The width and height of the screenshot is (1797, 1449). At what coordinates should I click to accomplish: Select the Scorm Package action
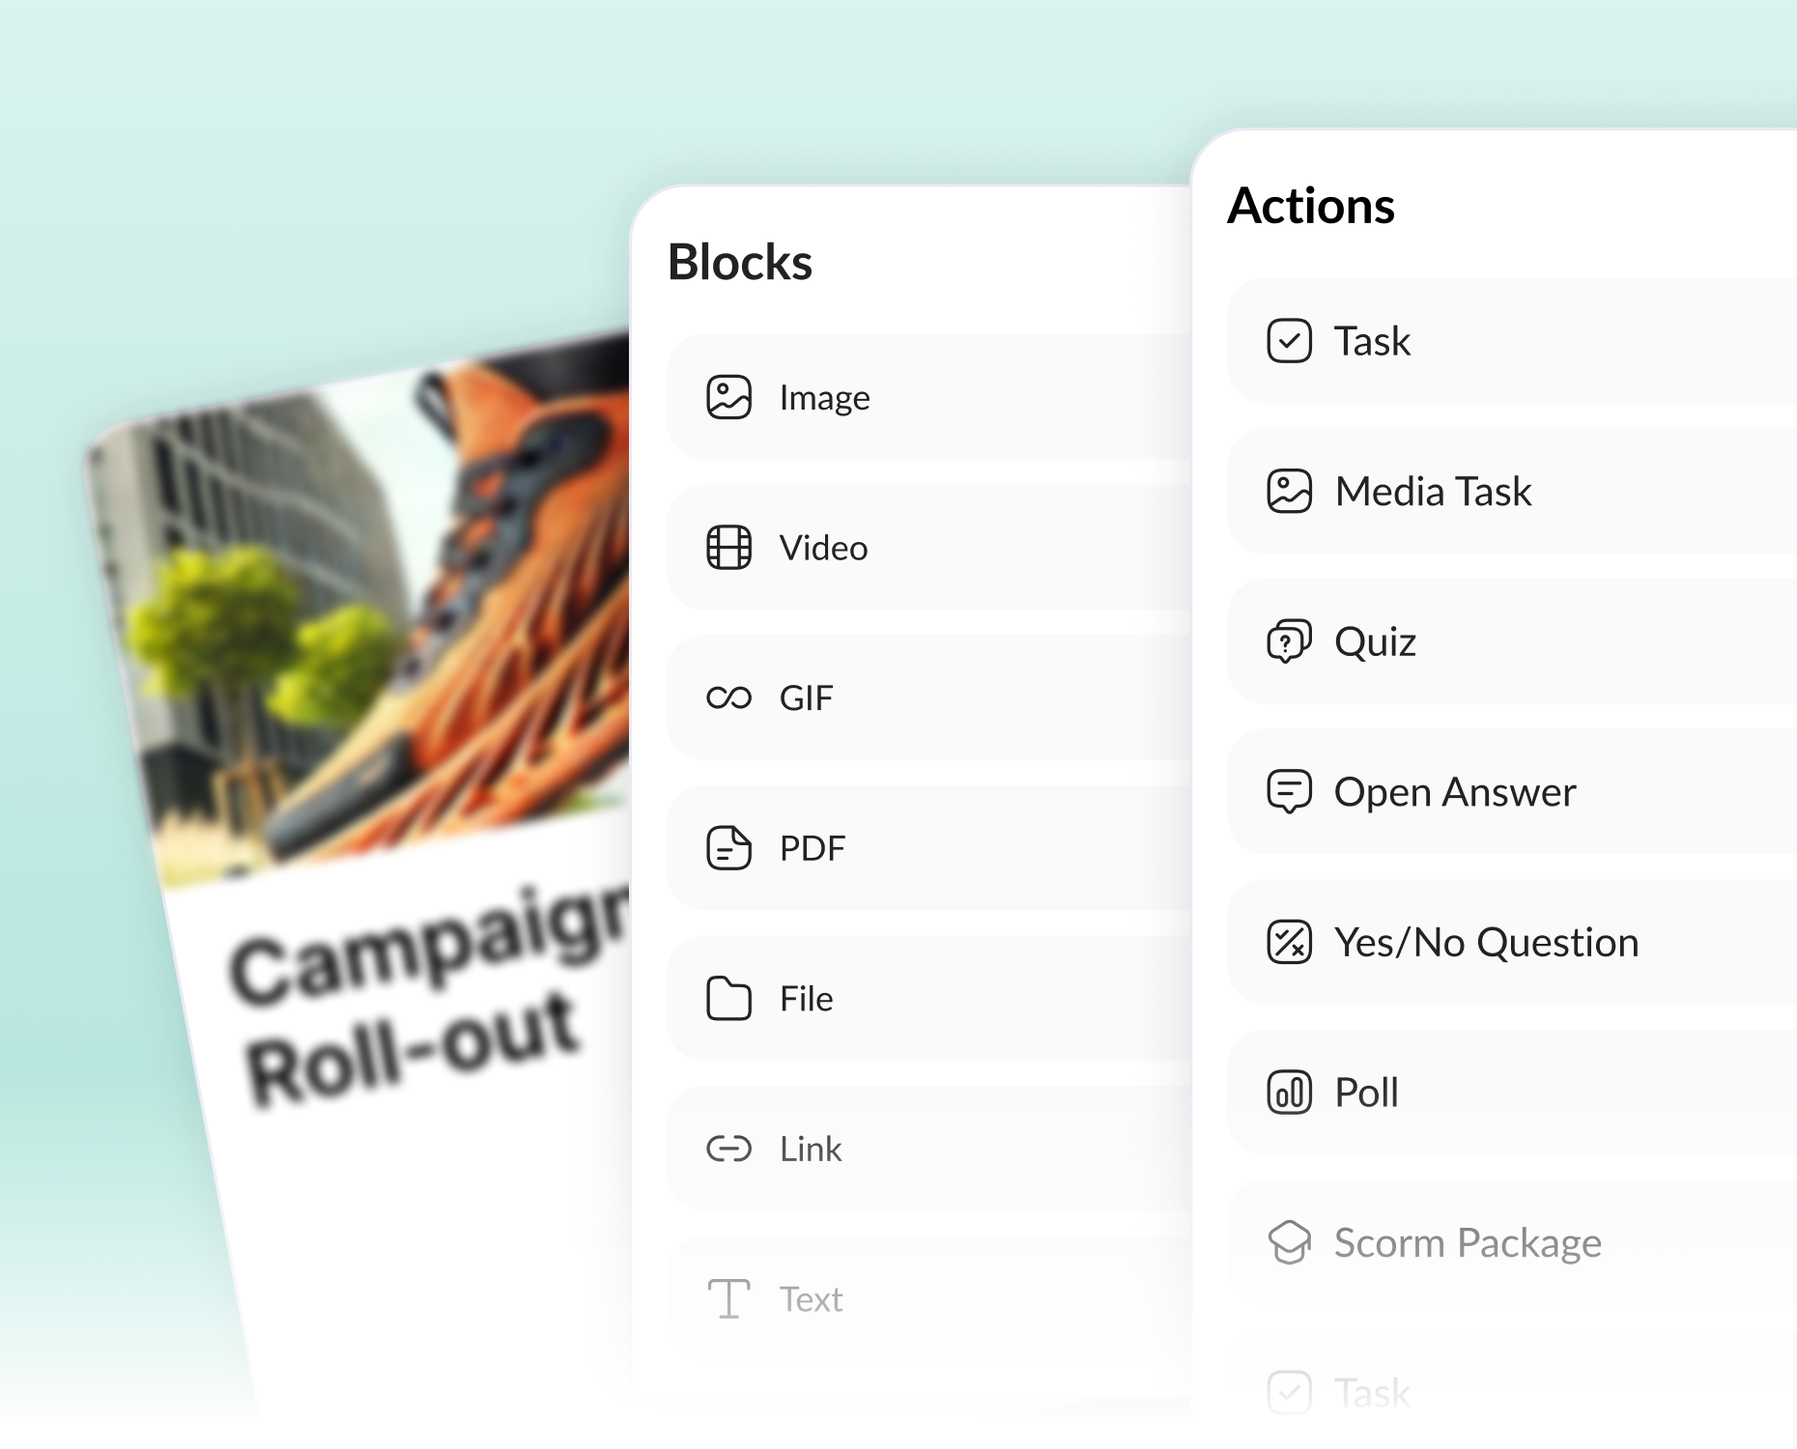coord(1467,1243)
